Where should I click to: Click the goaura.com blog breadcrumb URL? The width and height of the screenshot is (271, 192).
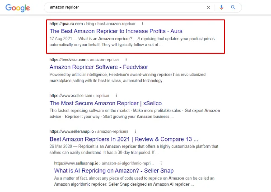pos(93,23)
